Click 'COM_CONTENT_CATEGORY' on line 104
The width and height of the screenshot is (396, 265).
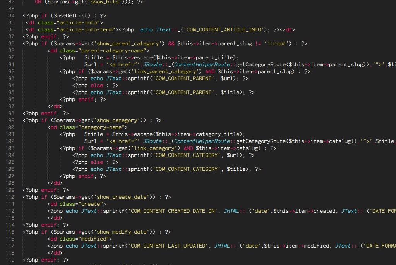[x=186, y=155]
